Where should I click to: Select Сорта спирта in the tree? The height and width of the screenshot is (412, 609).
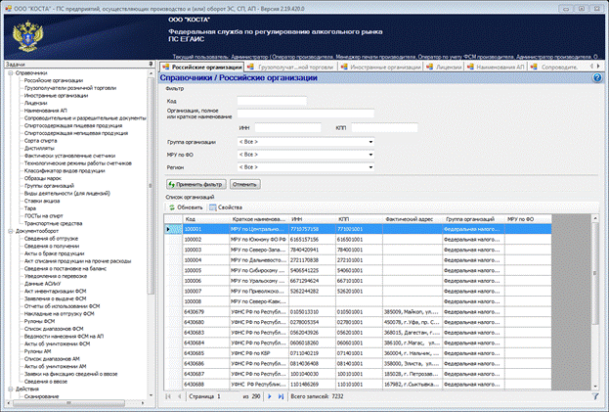tap(40, 141)
